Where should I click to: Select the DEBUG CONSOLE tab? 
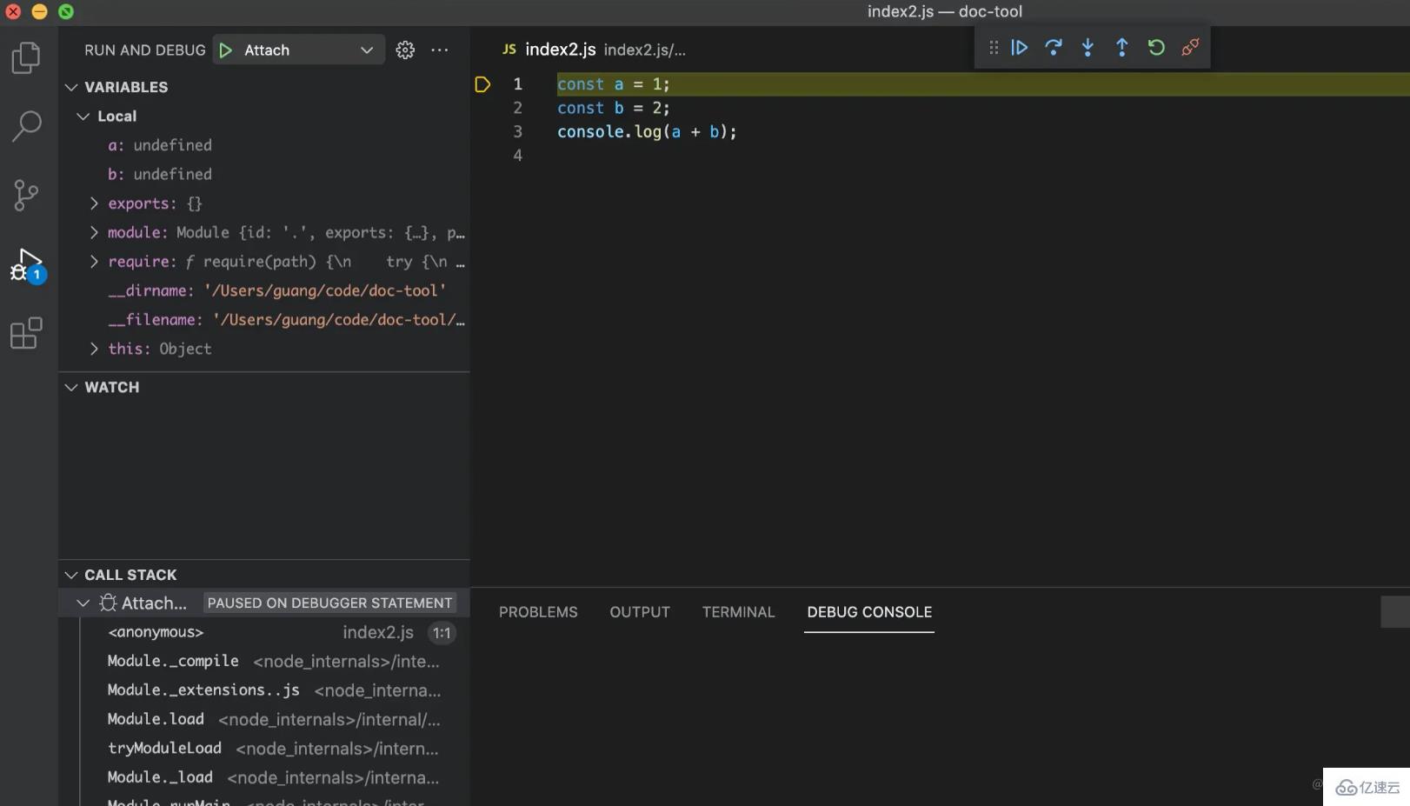tap(869, 612)
